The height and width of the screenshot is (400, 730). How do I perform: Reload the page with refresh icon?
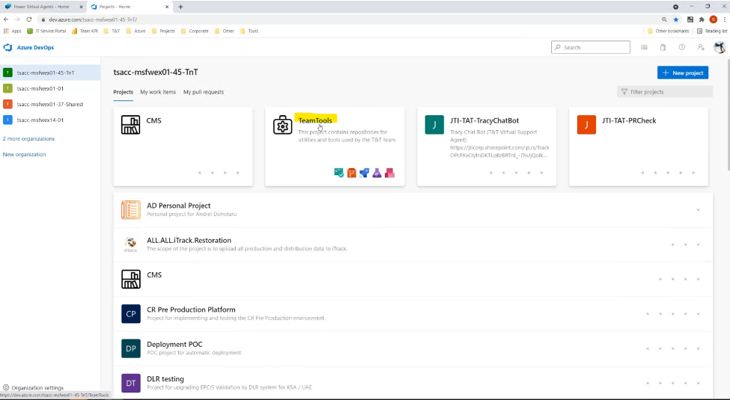[x=29, y=19]
